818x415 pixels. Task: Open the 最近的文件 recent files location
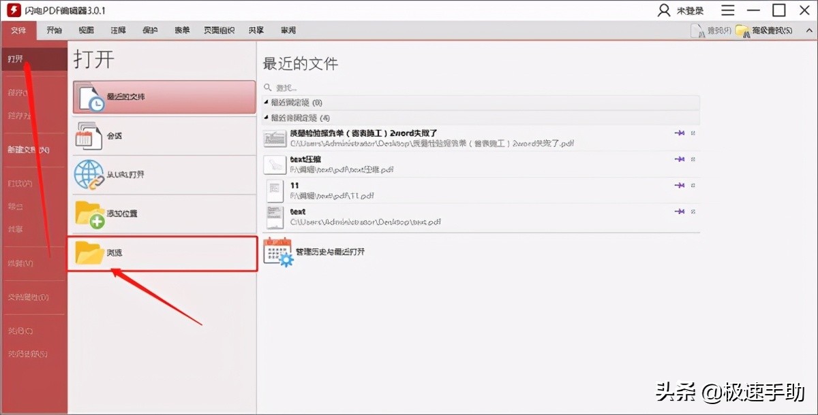pyautogui.click(x=164, y=97)
